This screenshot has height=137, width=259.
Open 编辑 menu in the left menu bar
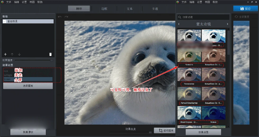point(16,2)
